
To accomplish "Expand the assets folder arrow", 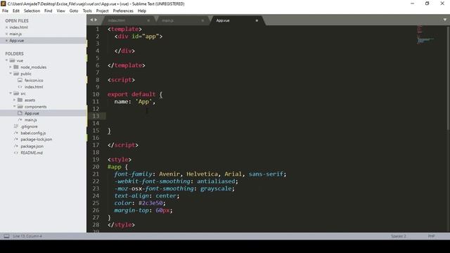I will [14, 100].
